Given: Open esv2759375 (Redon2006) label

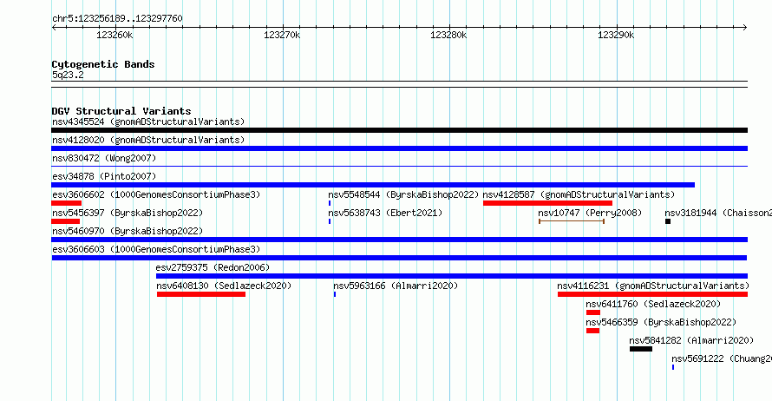Looking at the screenshot, I should [x=213, y=267].
